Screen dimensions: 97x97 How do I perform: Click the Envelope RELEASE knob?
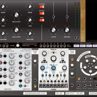coord(72,74)
